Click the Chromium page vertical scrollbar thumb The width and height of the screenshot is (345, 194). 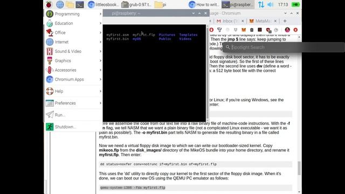coord(299,168)
